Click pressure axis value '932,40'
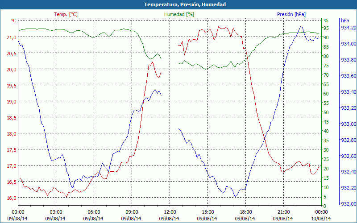Viewport: 357px width, 223px height. (348, 172)
